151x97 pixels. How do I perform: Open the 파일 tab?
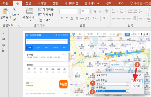5,3
